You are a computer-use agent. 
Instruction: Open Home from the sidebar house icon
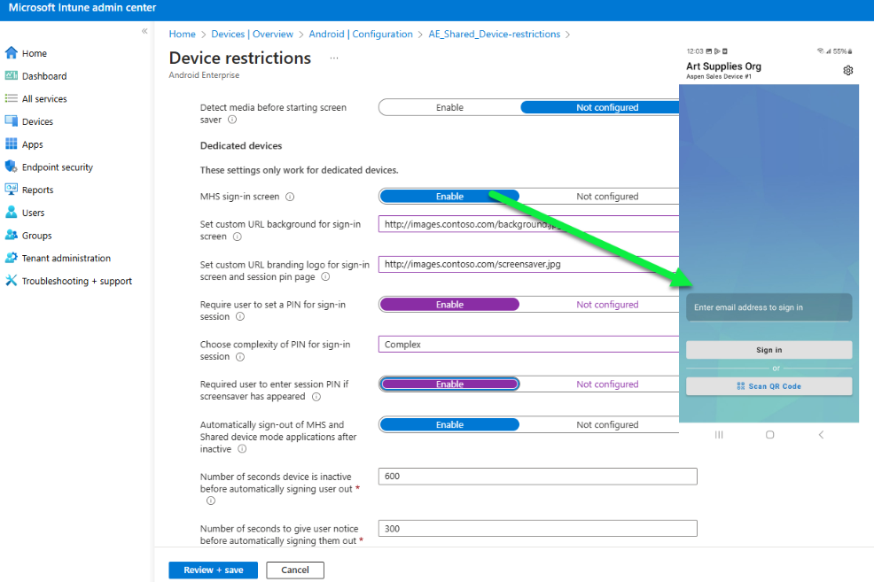click(x=12, y=53)
